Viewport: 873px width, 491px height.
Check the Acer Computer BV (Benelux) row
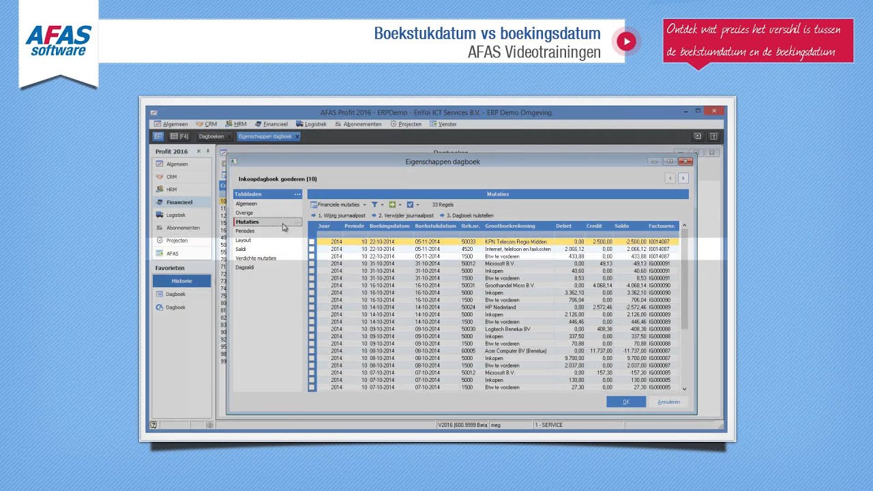point(312,351)
